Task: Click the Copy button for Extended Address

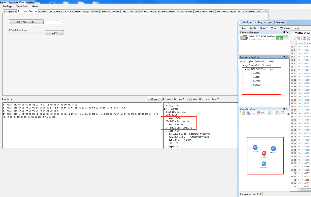Action: point(54,33)
